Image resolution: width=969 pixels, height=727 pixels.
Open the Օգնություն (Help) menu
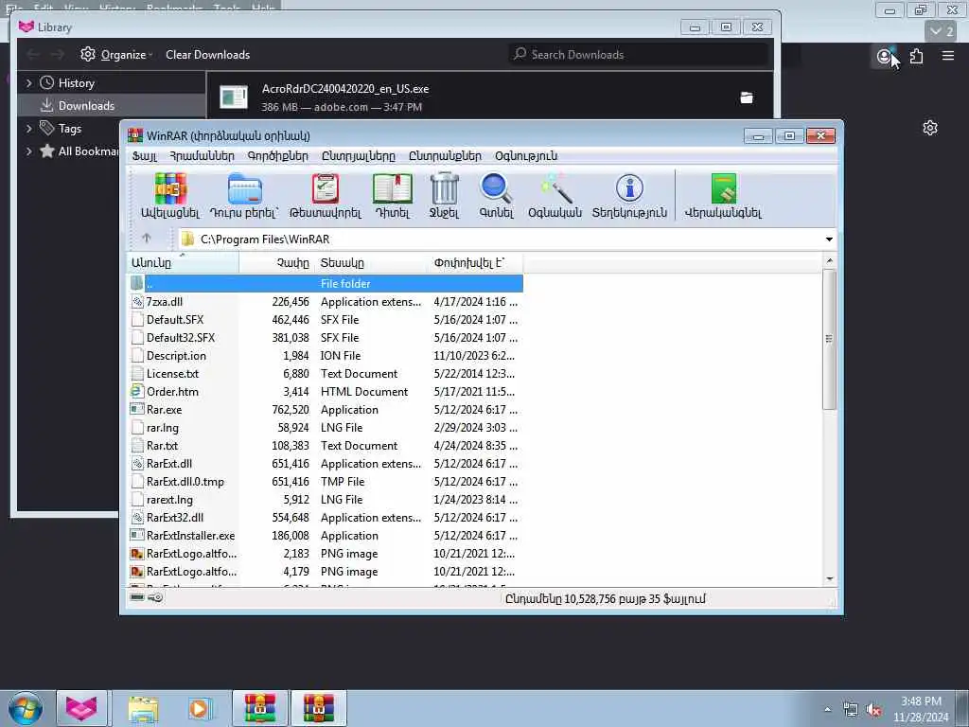(526, 156)
